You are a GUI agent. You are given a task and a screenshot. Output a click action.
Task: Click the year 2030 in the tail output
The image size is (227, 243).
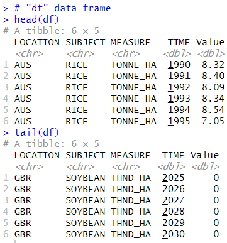[174, 234]
